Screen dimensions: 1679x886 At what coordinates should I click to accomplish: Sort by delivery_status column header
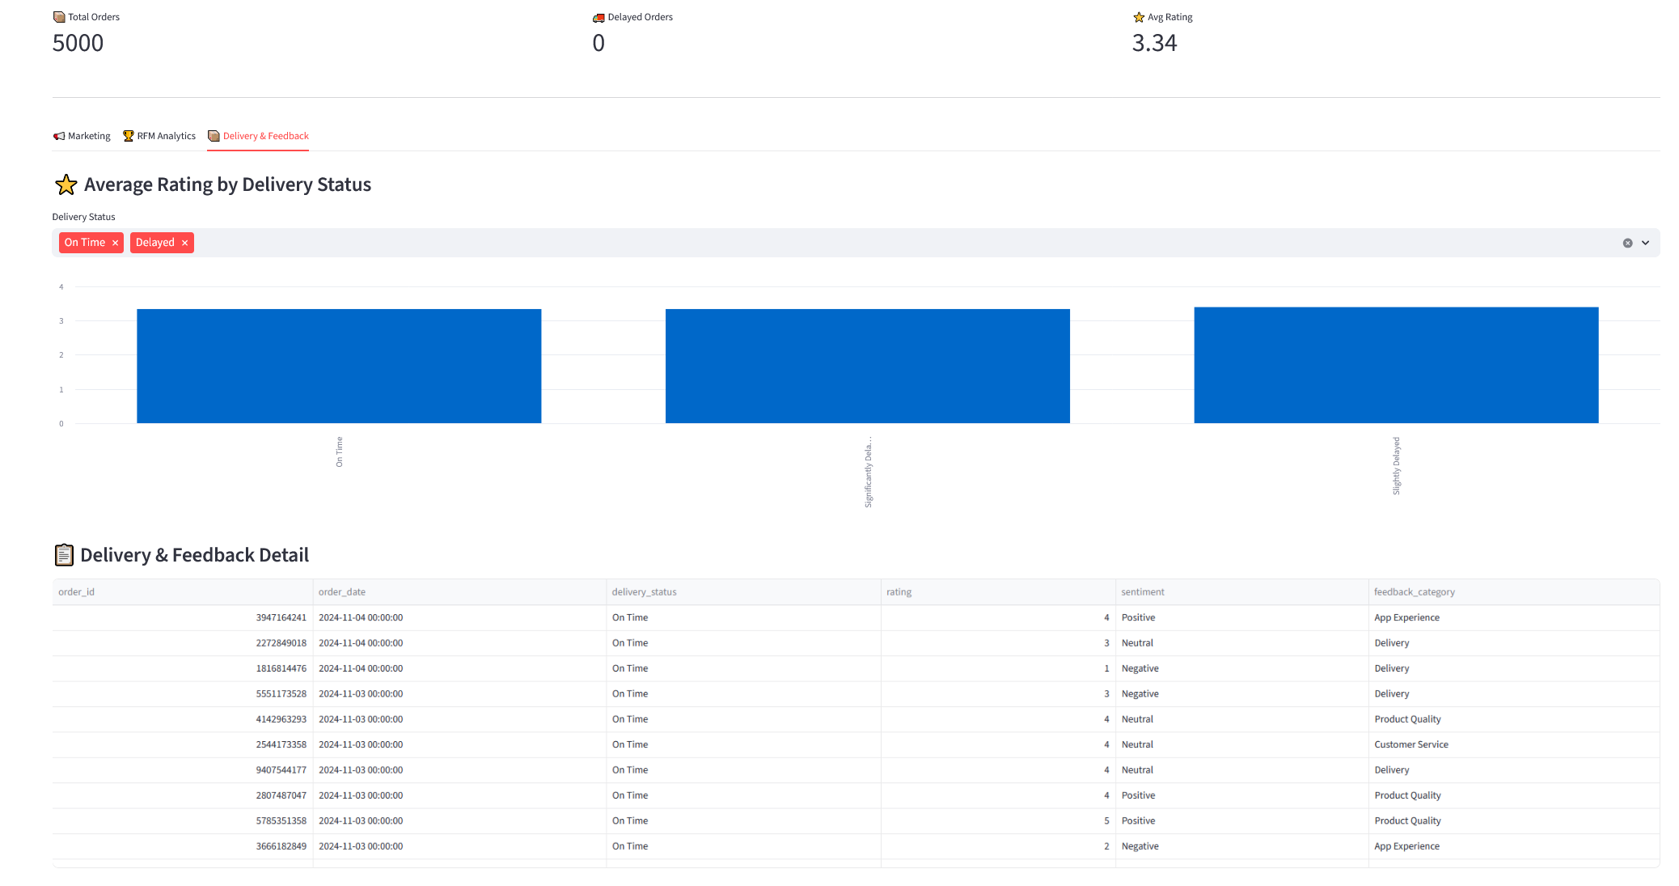[644, 592]
